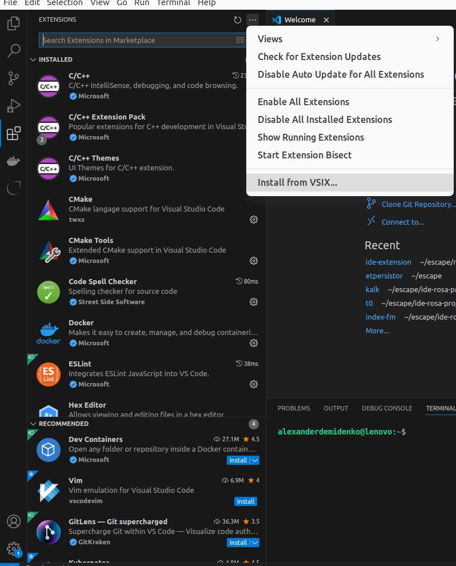Select Install from VSIX... menu entry

coord(297,182)
